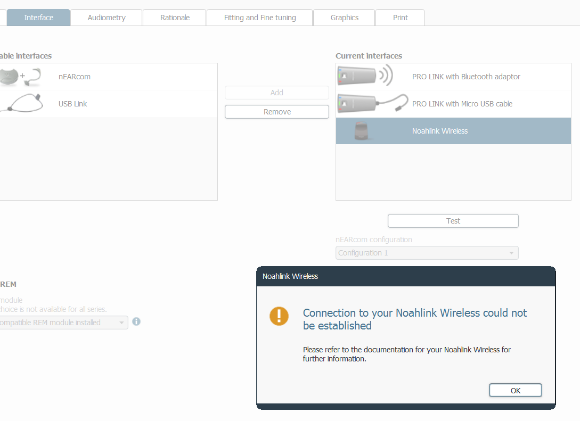Select PRO LINK with Micro USB cable
580x421 pixels.
pyautogui.click(x=453, y=104)
